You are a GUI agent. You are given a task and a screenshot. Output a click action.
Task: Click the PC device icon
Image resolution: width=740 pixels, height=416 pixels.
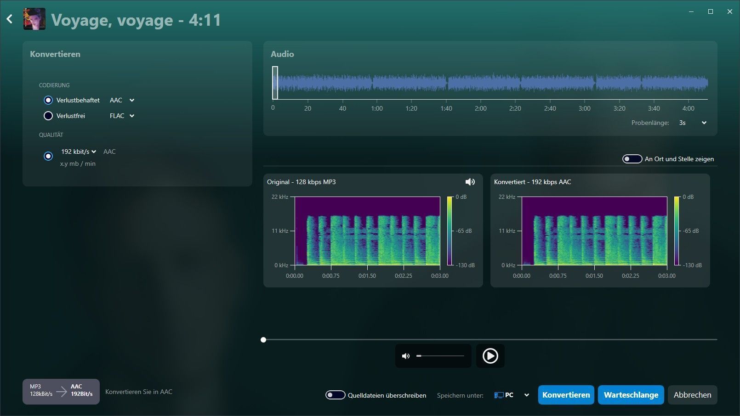[499, 395]
